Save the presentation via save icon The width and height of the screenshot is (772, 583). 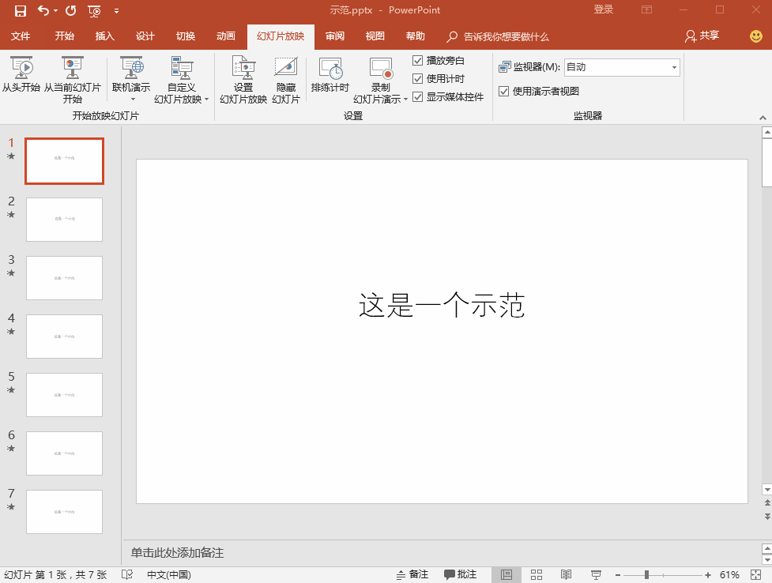(x=21, y=11)
